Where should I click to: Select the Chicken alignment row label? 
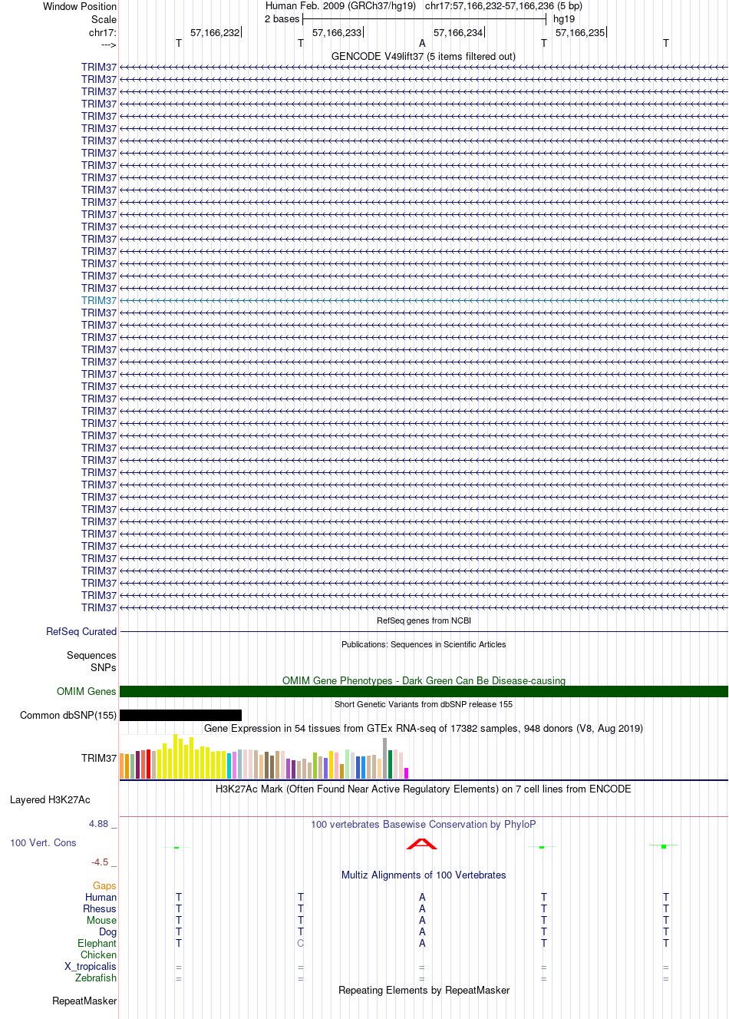click(99, 954)
